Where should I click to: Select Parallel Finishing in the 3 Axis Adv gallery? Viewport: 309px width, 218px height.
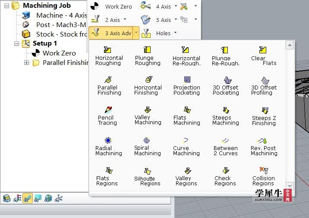[109, 86]
